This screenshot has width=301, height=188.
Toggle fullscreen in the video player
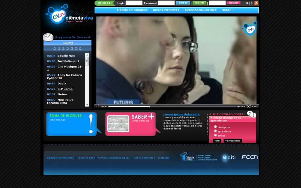point(248,107)
